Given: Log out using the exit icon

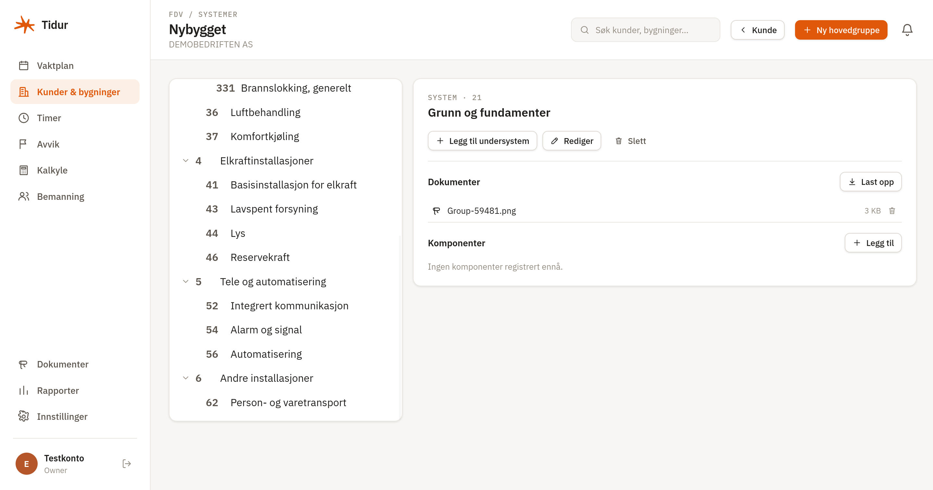Looking at the screenshot, I should point(126,464).
